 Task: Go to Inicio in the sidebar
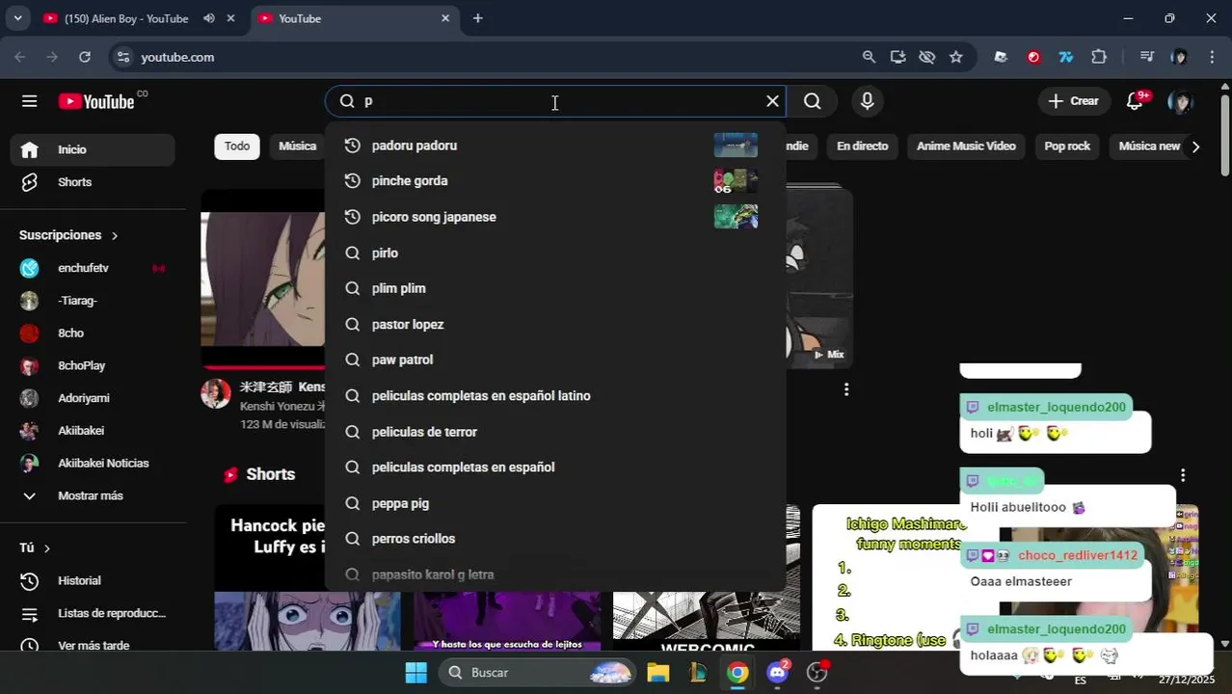click(x=93, y=149)
